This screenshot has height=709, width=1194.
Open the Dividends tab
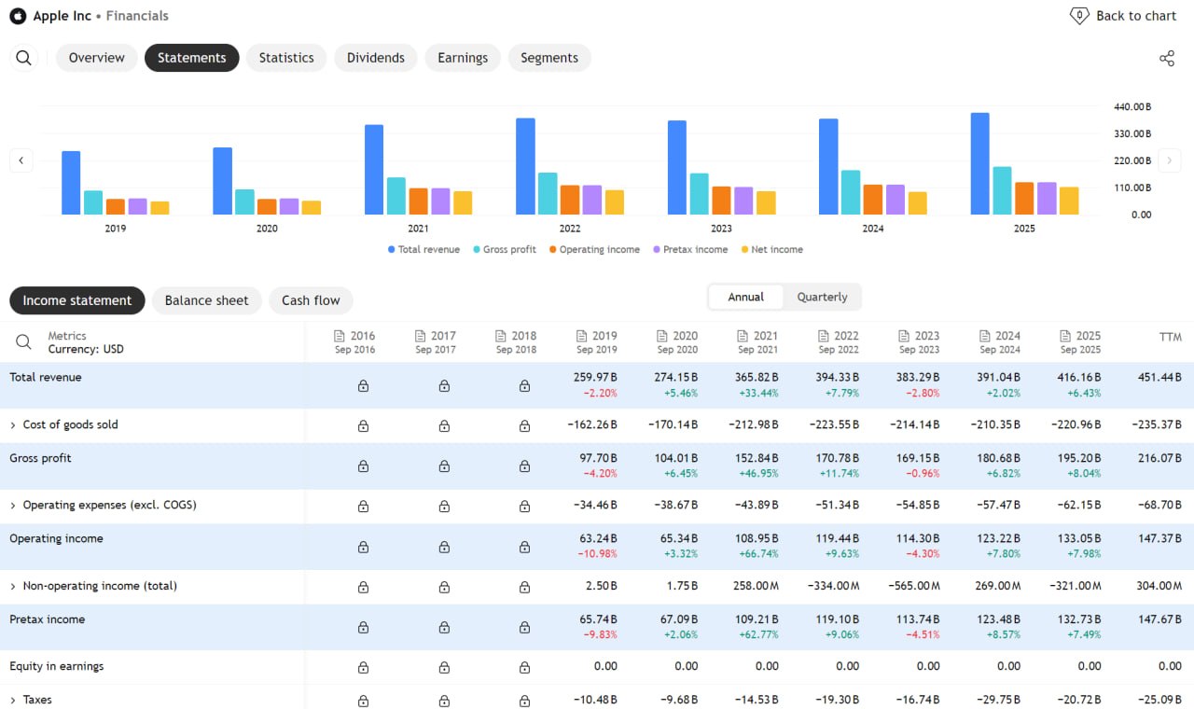pos(376,58)
